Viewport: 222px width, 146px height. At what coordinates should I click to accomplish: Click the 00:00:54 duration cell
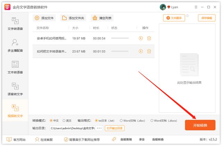click(x=99, y=38)
